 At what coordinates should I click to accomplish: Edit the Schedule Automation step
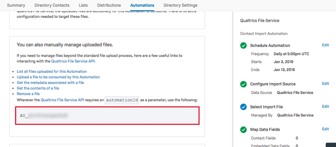(x=325, y=45)
